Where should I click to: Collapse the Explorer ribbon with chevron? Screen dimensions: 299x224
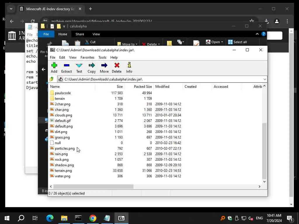(x=257, y=34)
